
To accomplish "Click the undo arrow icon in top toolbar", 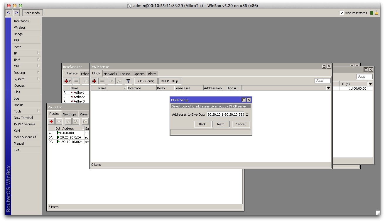I will [x=9, y=13].
